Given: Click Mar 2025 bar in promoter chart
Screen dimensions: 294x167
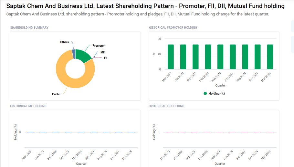Looking at the screenshot, I should [x=270, y=57].
